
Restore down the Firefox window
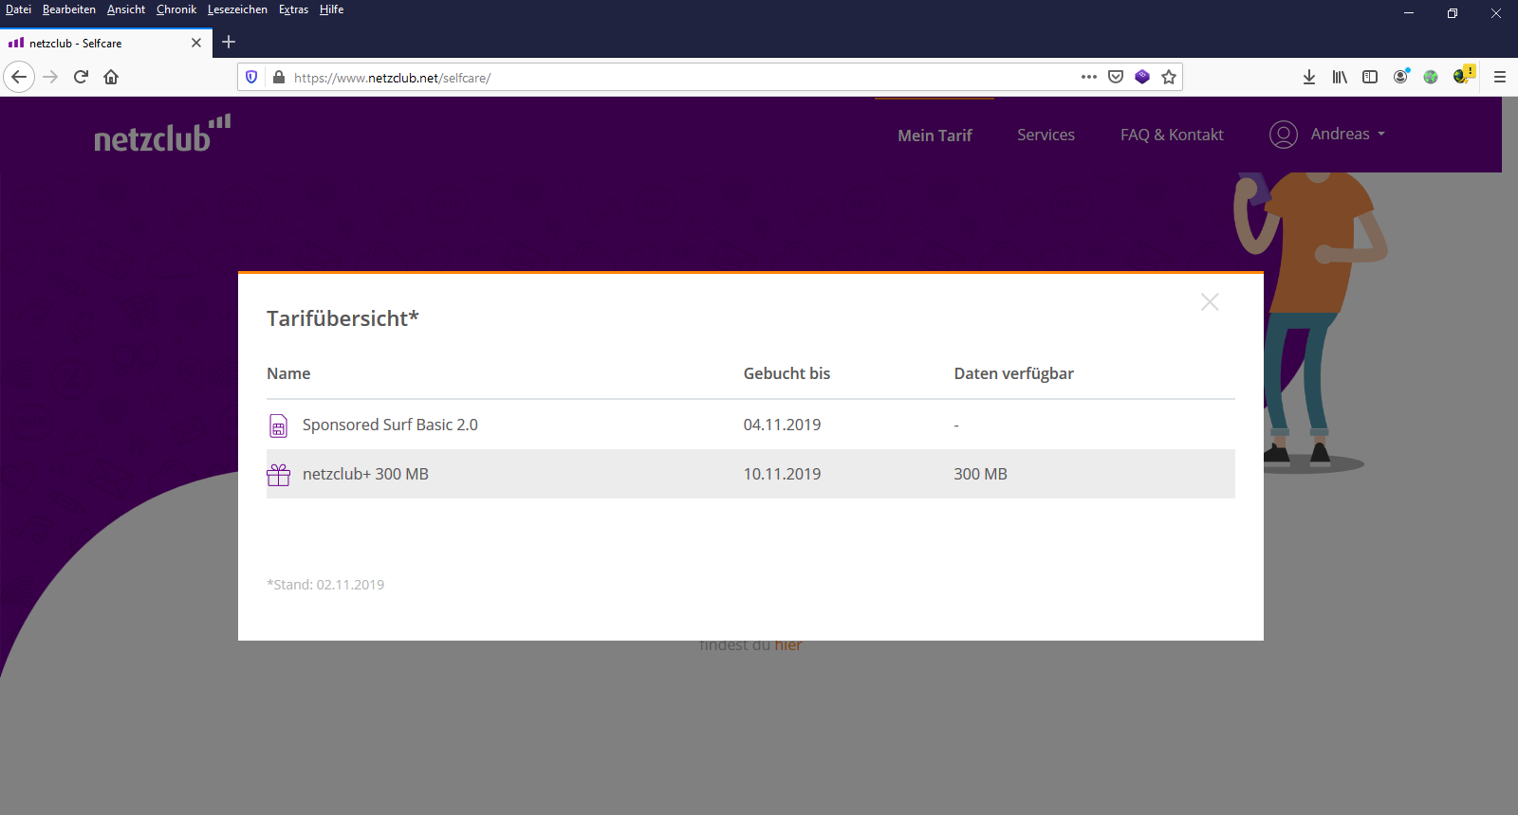click(x=1453, y=13)
